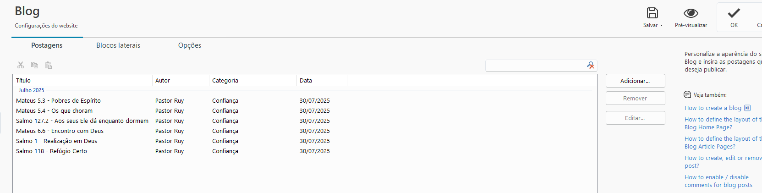Open the video icon beside How to create a blog
The image size is (762, 193).
click(x=747, y=108)
